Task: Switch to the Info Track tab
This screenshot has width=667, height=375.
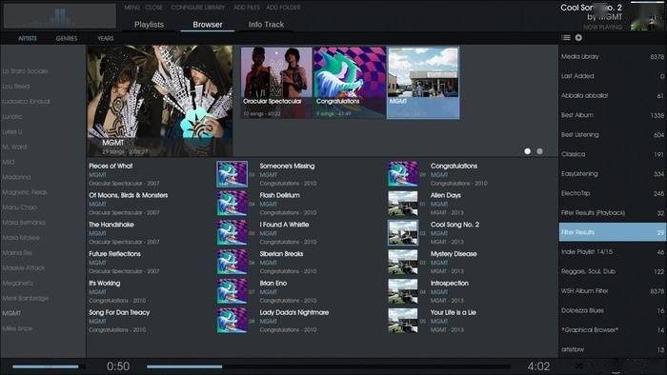Action: (x=266, y=25)
